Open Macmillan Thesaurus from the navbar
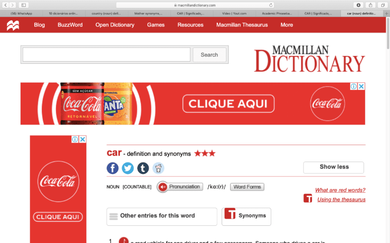 point(242,25)
